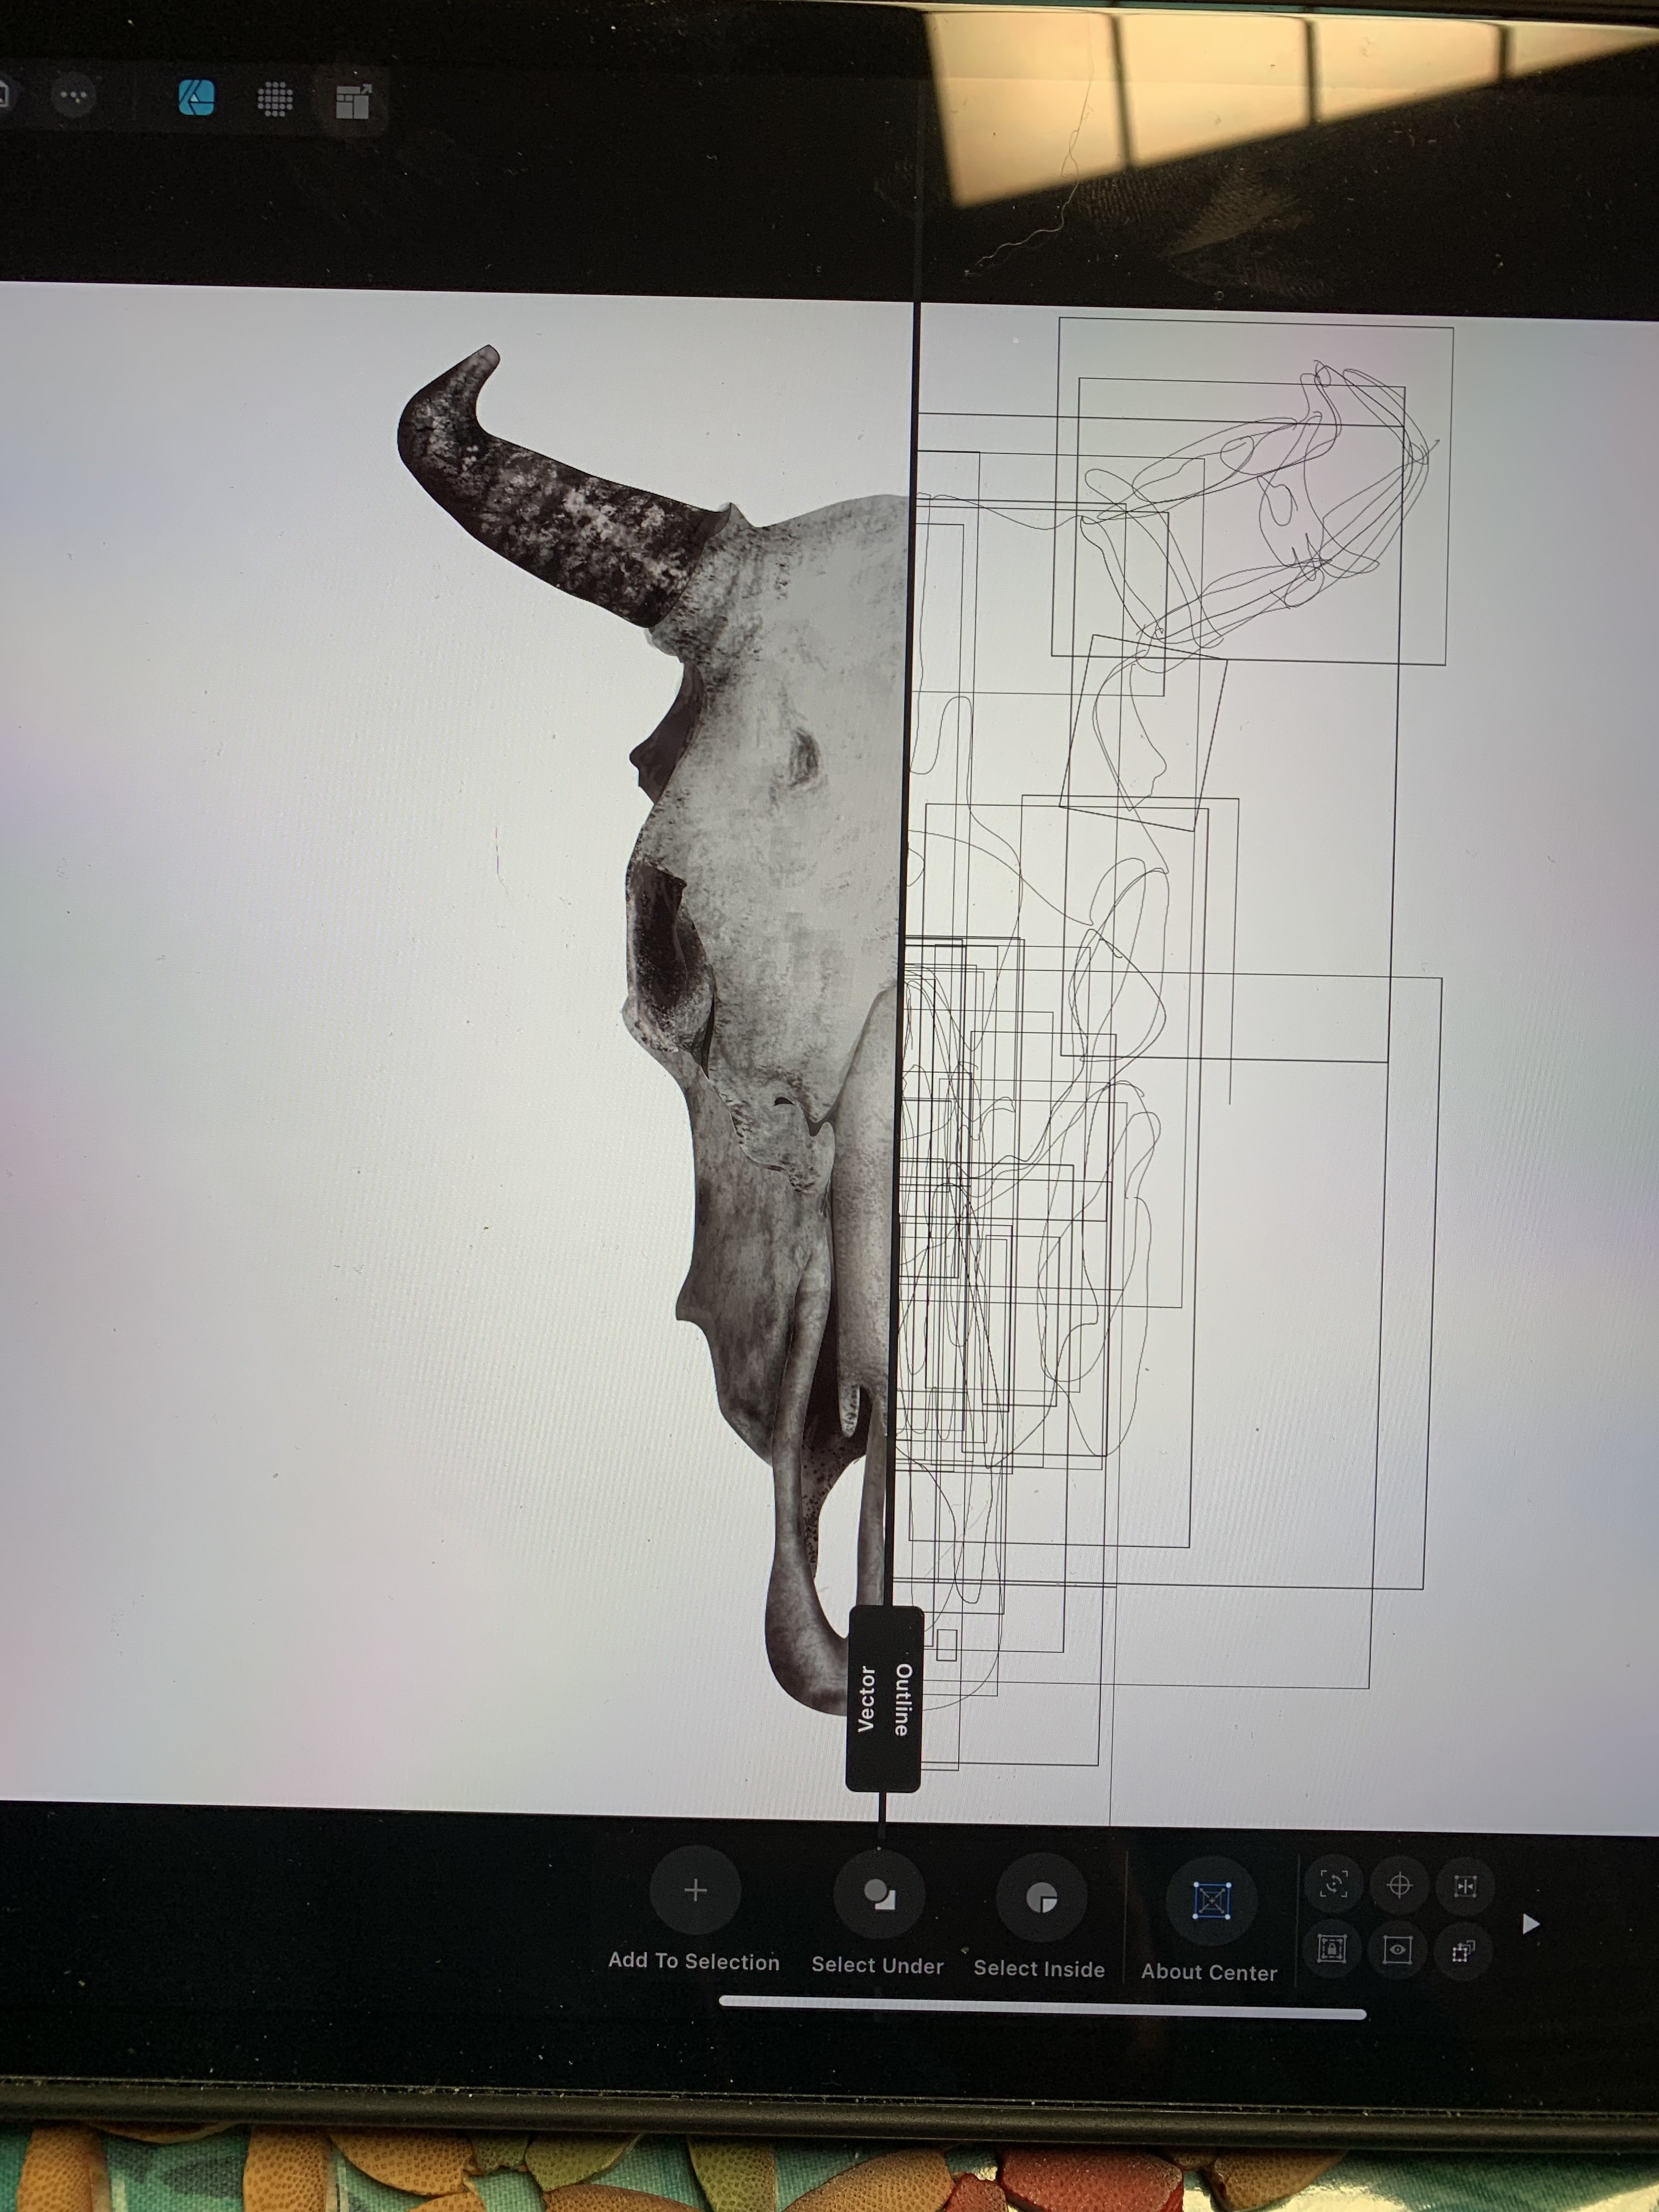Tap the overlapping squares icon in context toolbar
The height and width of the screenshot is (2212, 1659).
[x=1463, y=1951]
